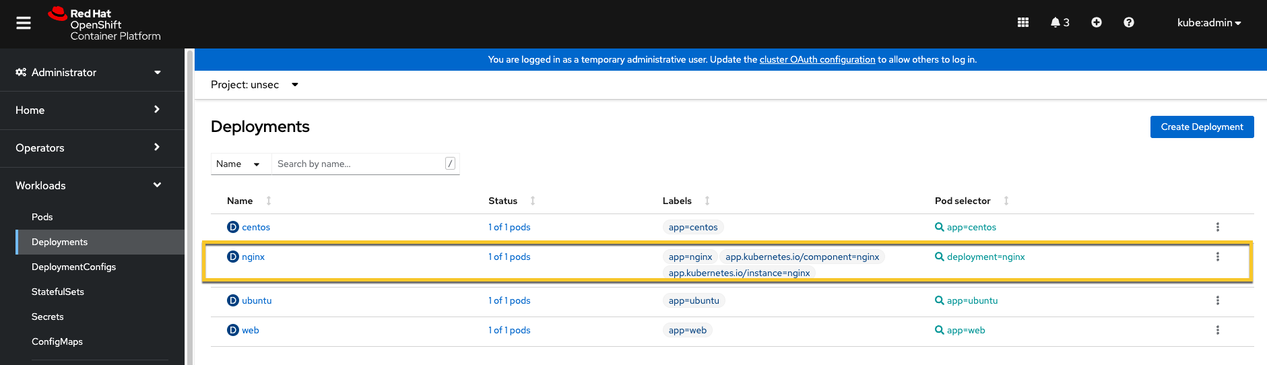Click the plus import icon in header

[1096, 22]
